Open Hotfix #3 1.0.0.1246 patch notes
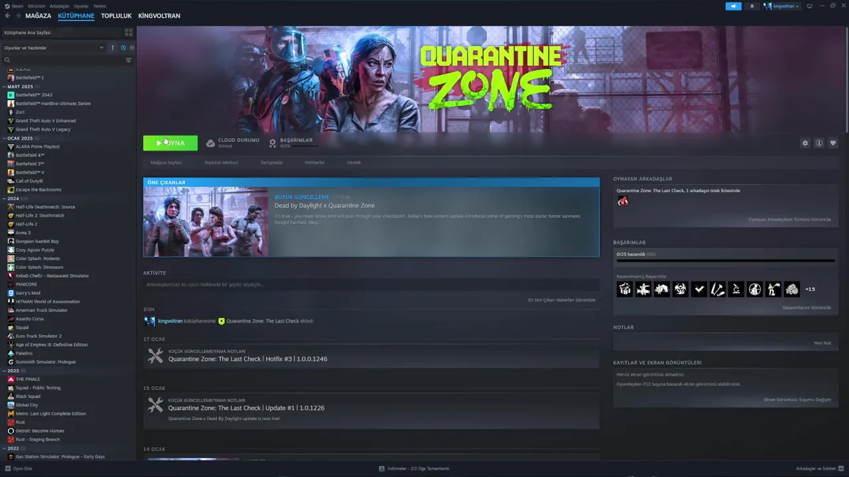849x477 pixels. pyautogui.click(x=371, y=356)
